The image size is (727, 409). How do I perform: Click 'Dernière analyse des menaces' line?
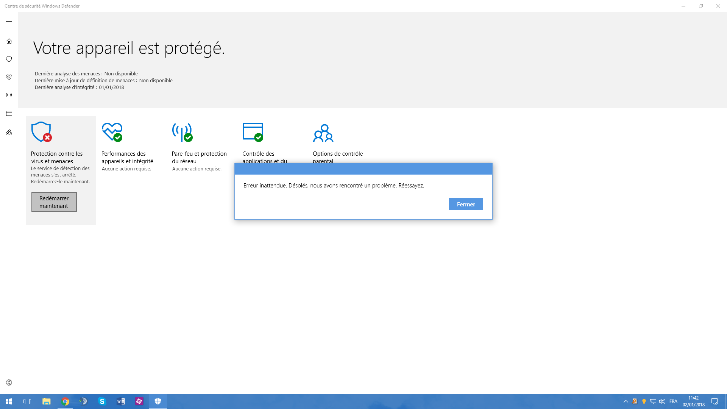[86, 74]
